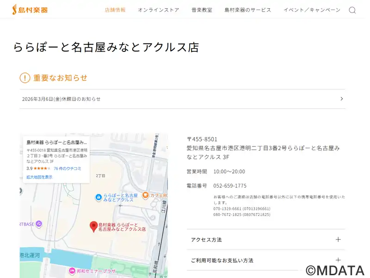Expand the ご利用可能なお支払い方法 section
Viewport: 370px width, 278px height.
(x=338, y=260)
